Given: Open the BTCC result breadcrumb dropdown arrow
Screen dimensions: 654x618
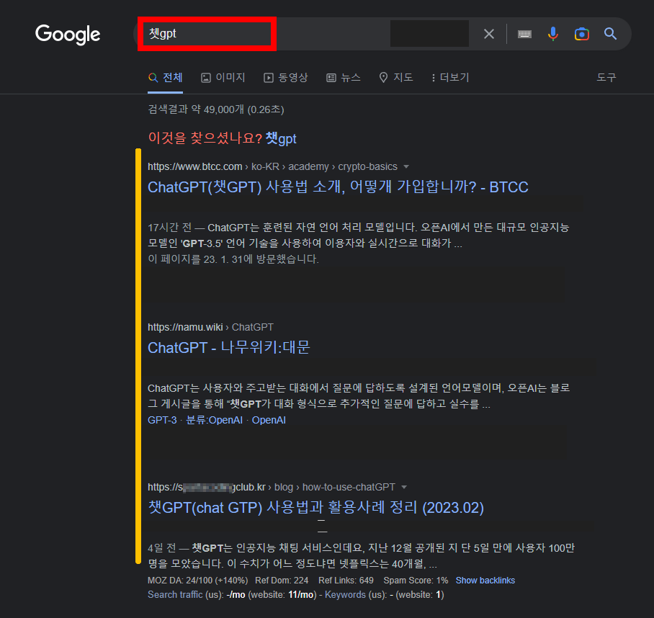Looking at the screenshot, I should click(x=406, y=166).
